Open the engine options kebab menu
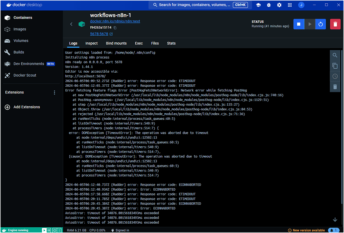Image resolution: width=344 pixels, height=233 pixels. pos(59,230)
